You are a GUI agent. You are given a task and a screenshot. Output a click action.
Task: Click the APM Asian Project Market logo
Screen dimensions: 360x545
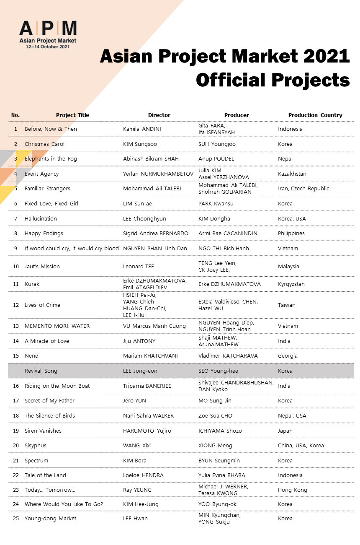(48, 35)
